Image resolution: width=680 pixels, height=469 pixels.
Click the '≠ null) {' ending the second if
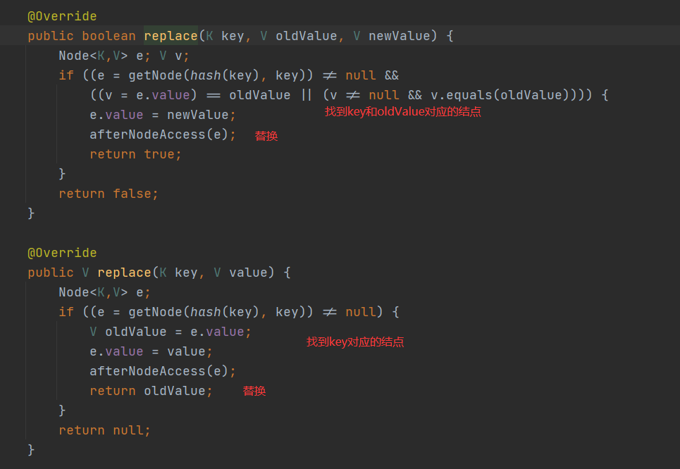(361, 312)
